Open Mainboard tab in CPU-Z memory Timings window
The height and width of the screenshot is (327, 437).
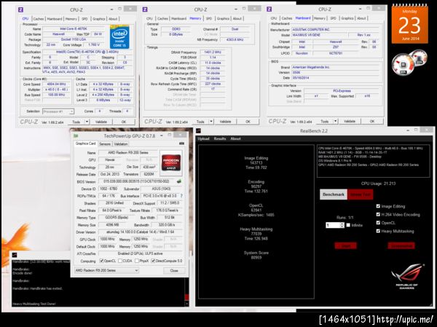pyautogui.click(x=178, y=18)
